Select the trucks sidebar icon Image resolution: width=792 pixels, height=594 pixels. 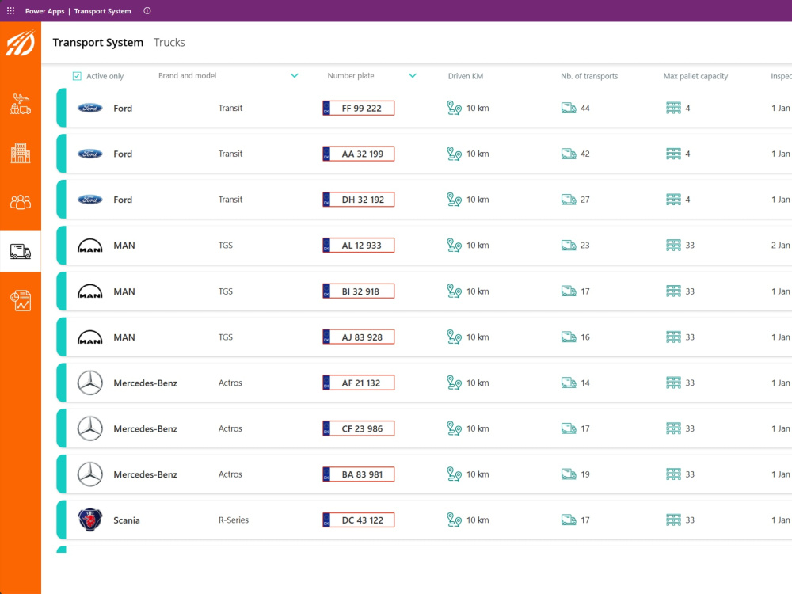[x=21, y=251]
